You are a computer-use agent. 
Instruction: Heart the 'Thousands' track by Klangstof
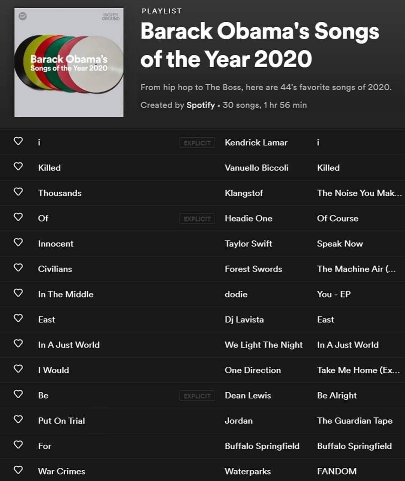pos(18,191)
